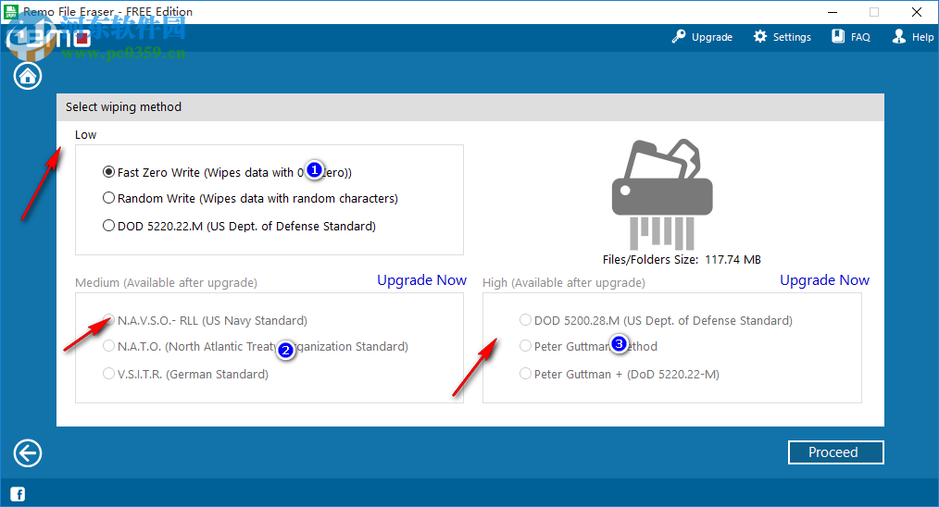
Task: Open the Facebook icon link
Action: click(18, 494)
